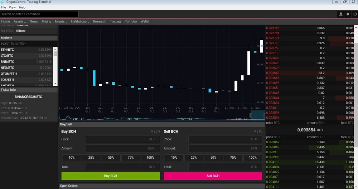This screenshot has width=358, height=189.
Task: Click bid order price 0.094004
Action: 272,167
